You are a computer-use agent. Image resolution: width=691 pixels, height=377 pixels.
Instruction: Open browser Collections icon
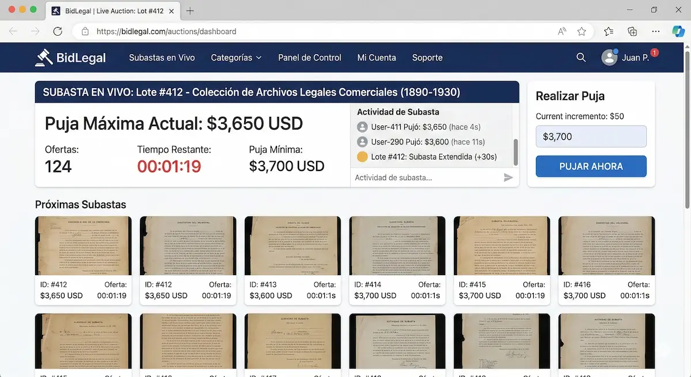[632, 32]
